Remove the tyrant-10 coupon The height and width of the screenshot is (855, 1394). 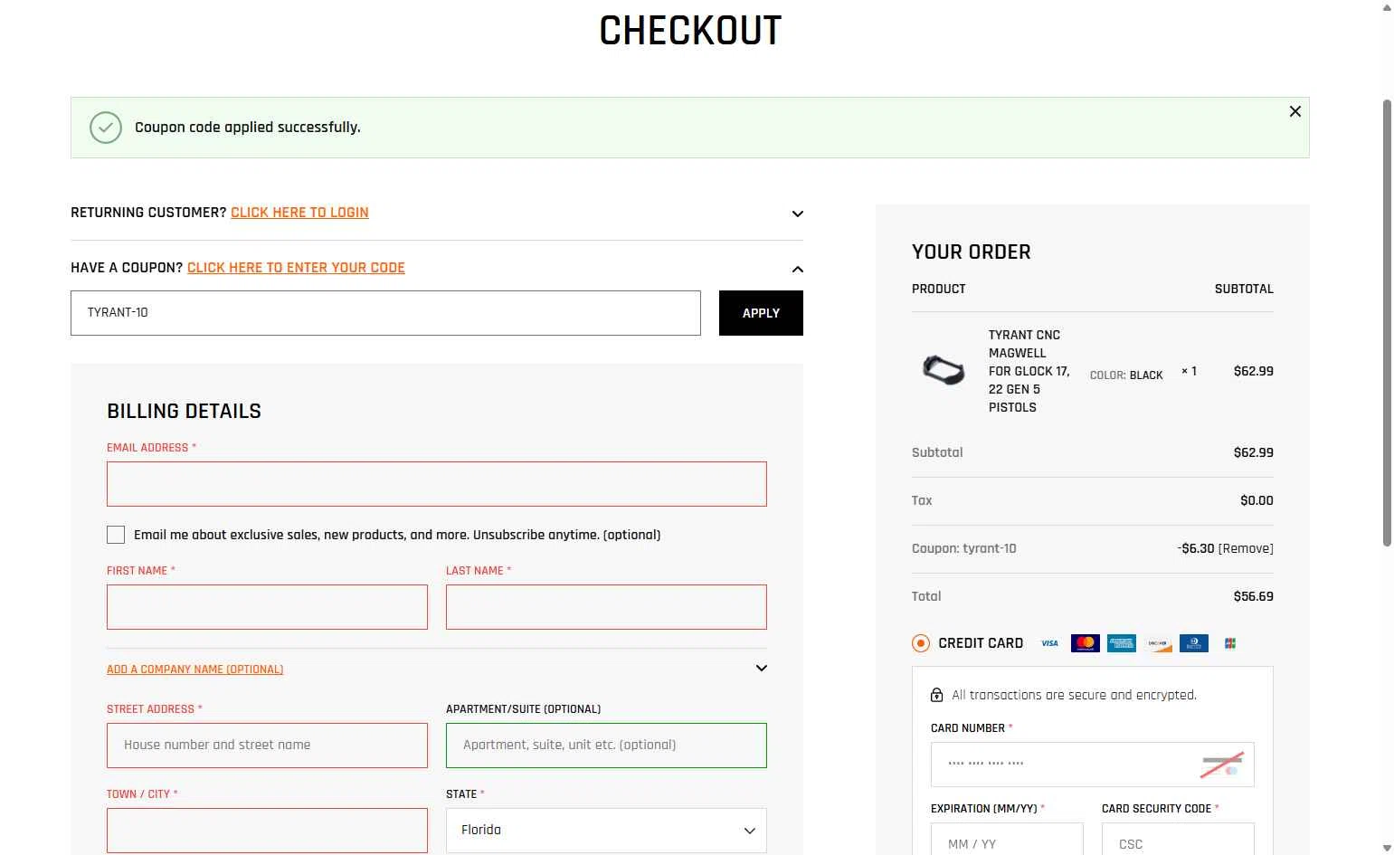pos(1246,548)
